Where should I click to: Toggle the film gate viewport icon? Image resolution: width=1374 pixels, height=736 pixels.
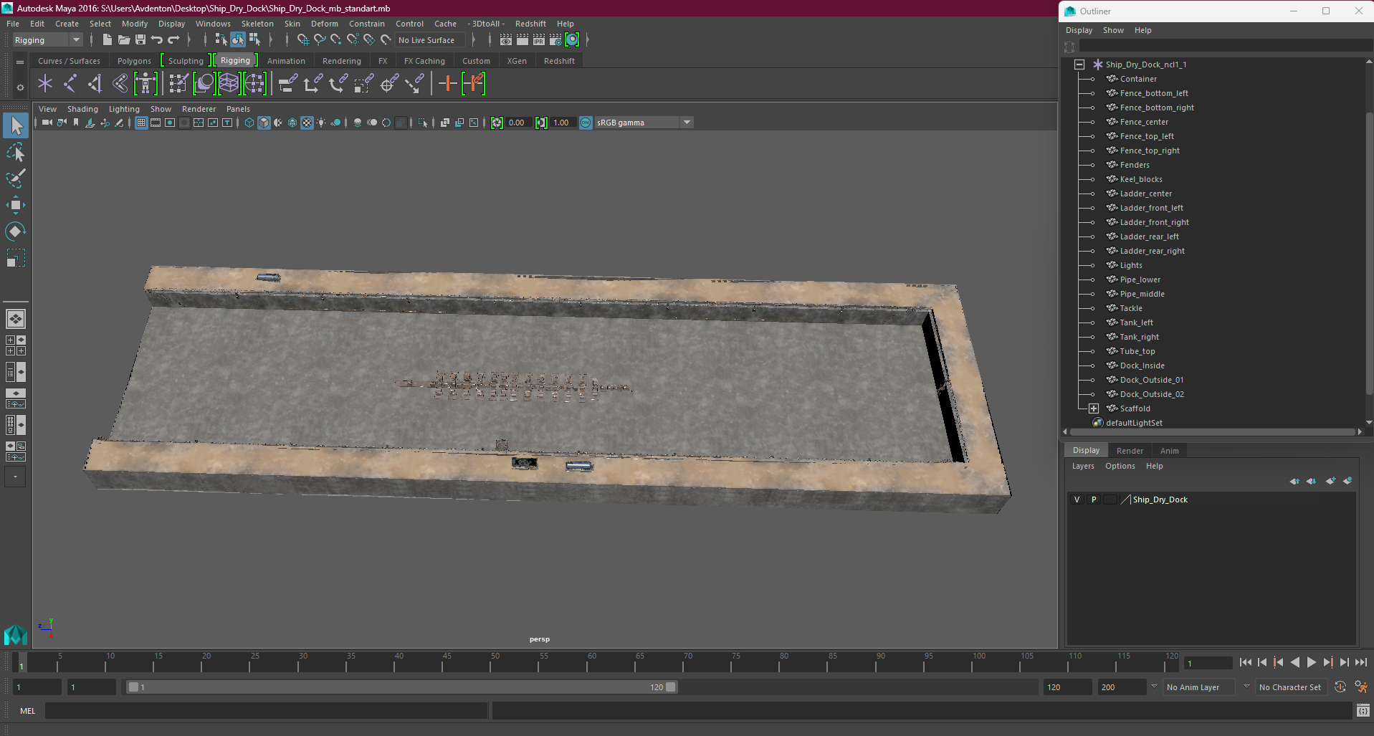click(x=156, y=123)
